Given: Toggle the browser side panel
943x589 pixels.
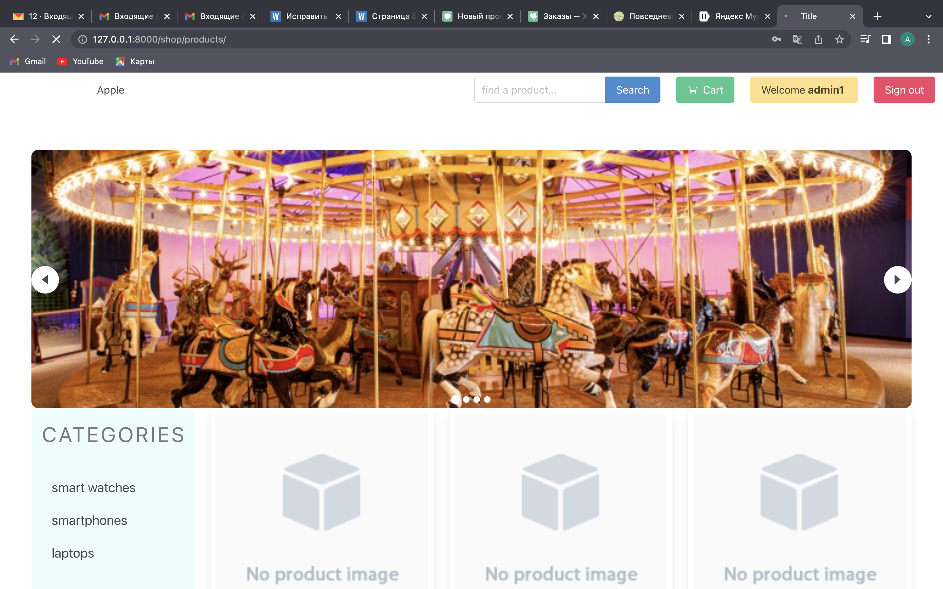Looking at the screenshot, I should click(x=886, y=39).
